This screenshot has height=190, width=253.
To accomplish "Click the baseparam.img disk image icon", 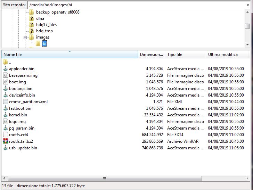I will pos(6,75).
